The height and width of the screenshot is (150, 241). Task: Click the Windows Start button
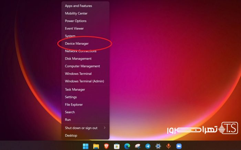[x=85, y=146]
